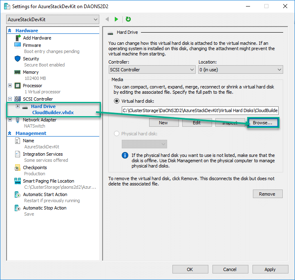Click 'Boot entry changes pending' text
Viewport: 295px width, 280px height.
coord(52,51)
